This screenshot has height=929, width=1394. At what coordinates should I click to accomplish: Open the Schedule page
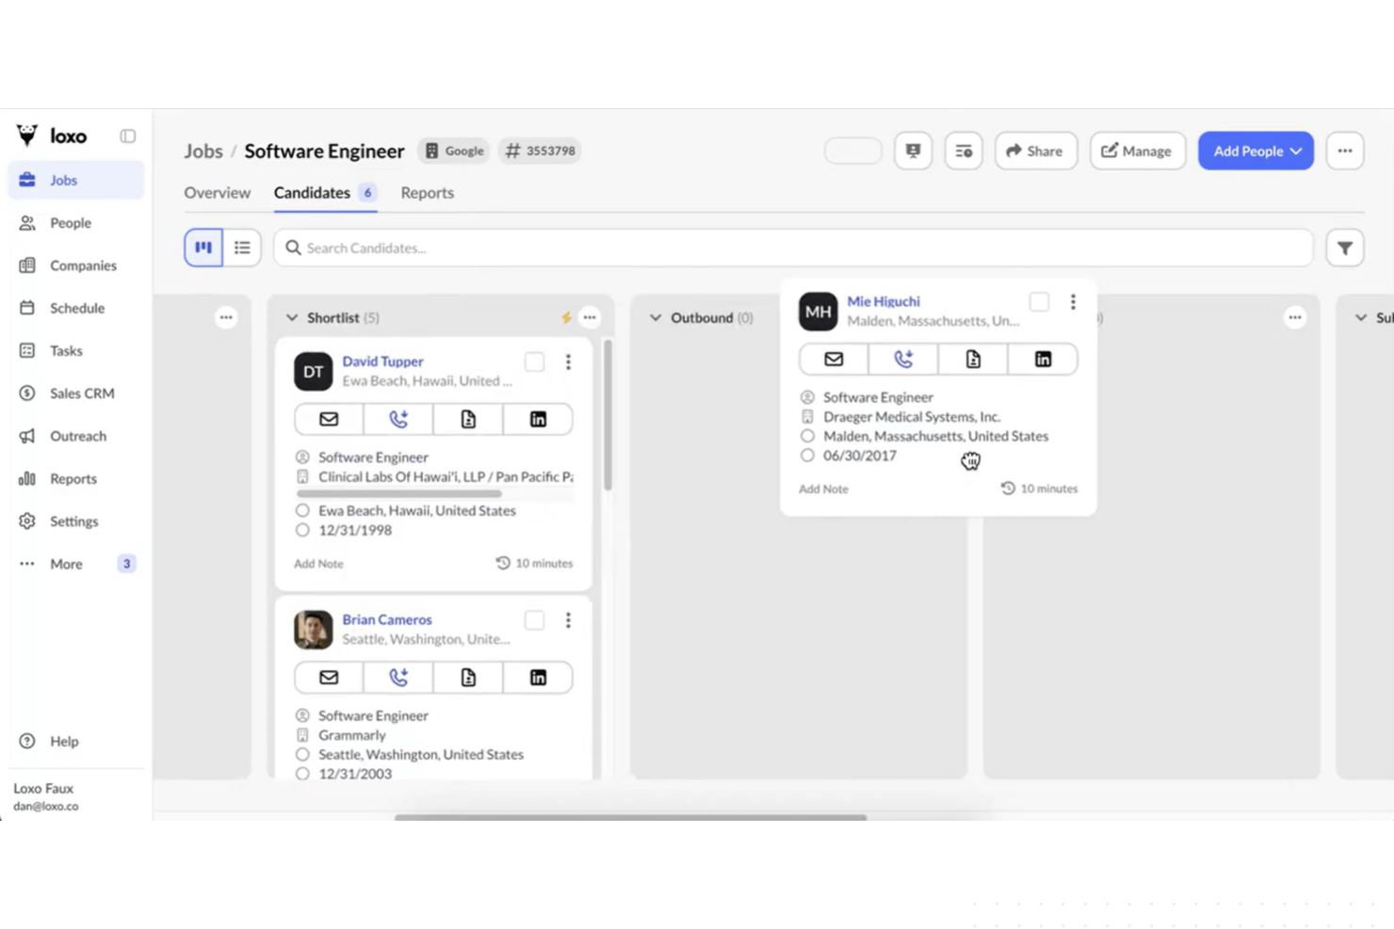[x=76, y=308]
